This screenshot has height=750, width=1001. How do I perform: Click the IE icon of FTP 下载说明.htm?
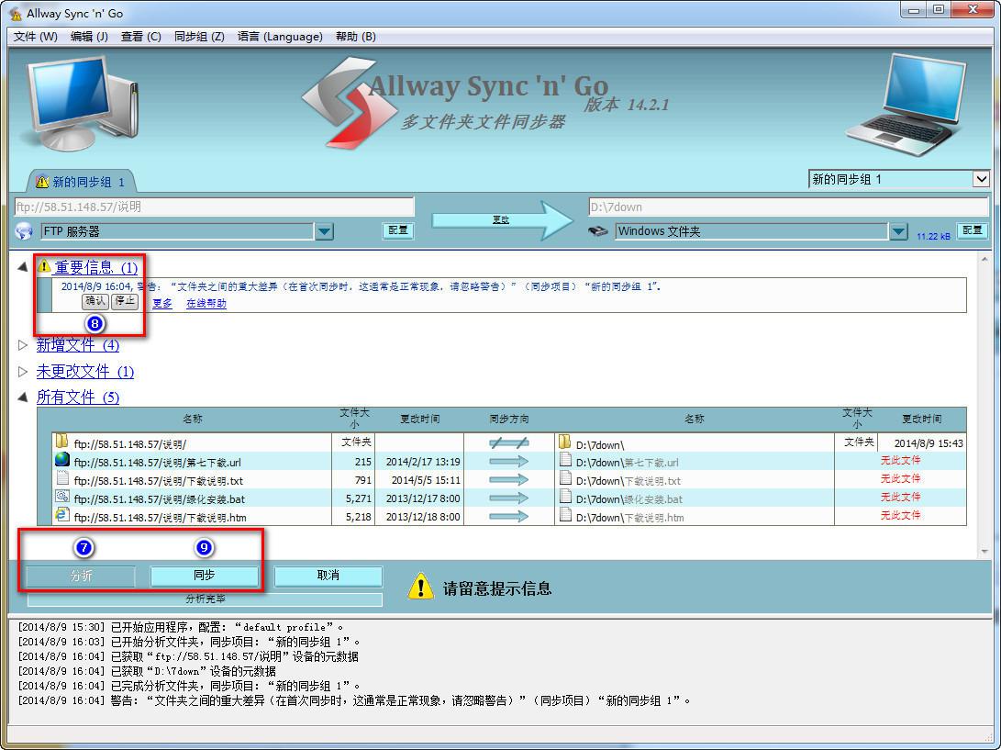click(x=61, y=514)
